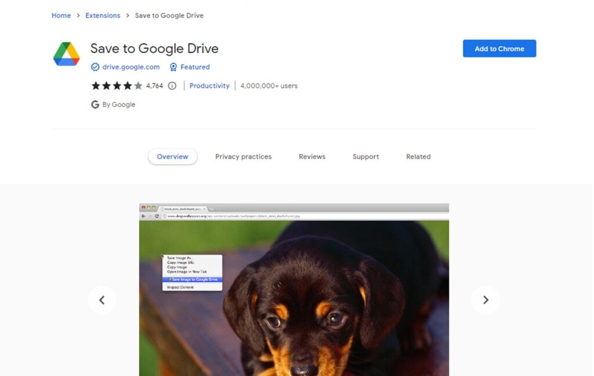Click the Google G logo

coord(95,104)
